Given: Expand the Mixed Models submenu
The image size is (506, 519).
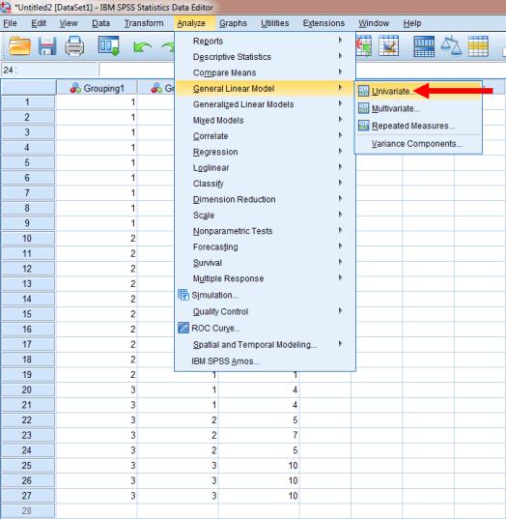Looking at the screenshot, I should [x=266, y=120].
